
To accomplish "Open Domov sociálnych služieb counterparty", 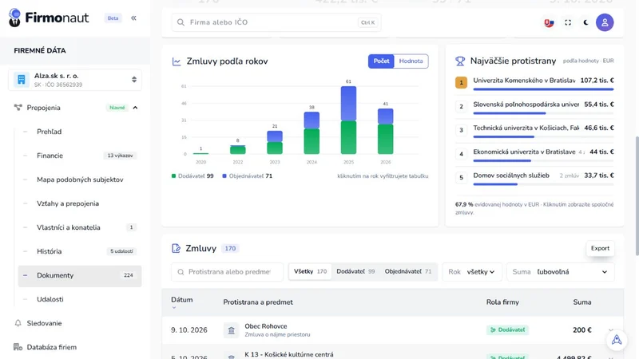I will pyautogui.click(x=534, y=178).
